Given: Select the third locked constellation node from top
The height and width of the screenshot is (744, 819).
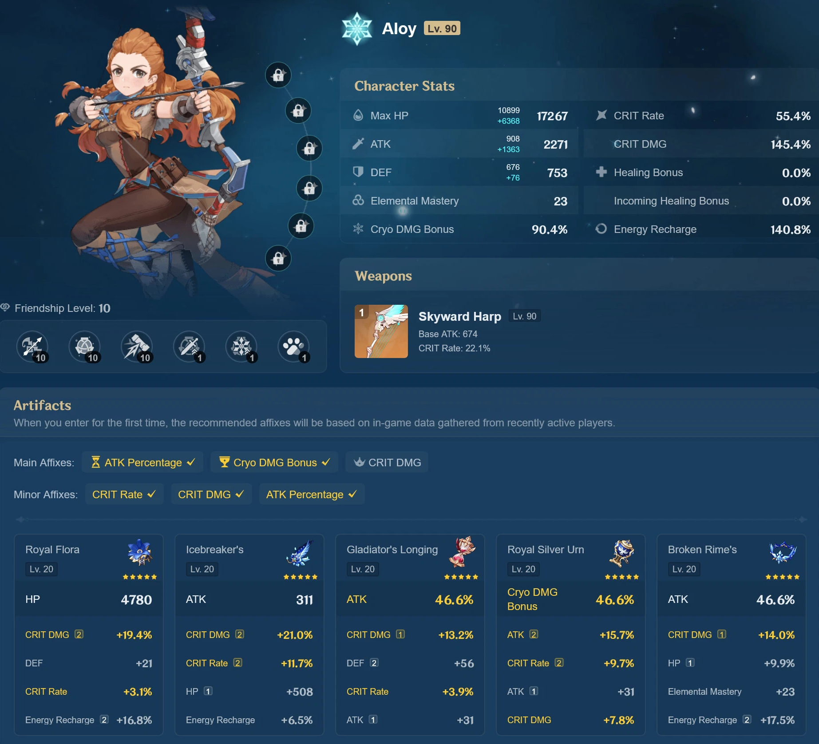Looking at the screenshot, I should pos(309,148).
